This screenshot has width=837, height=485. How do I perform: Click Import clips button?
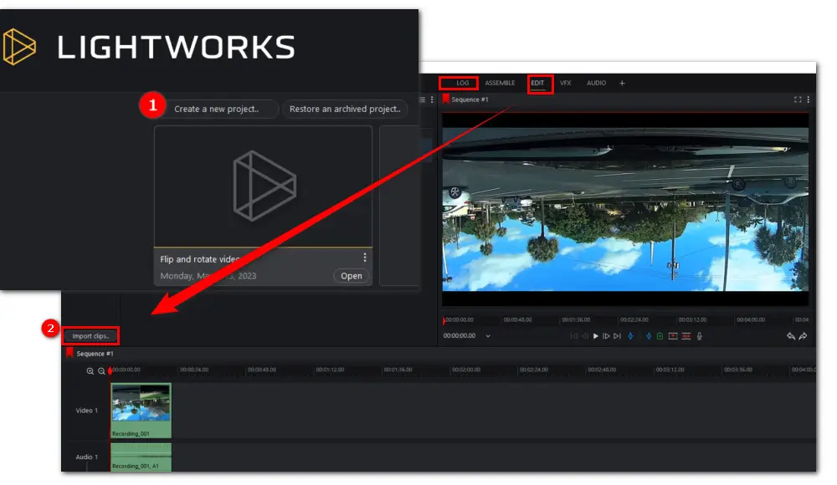[90, 336]
